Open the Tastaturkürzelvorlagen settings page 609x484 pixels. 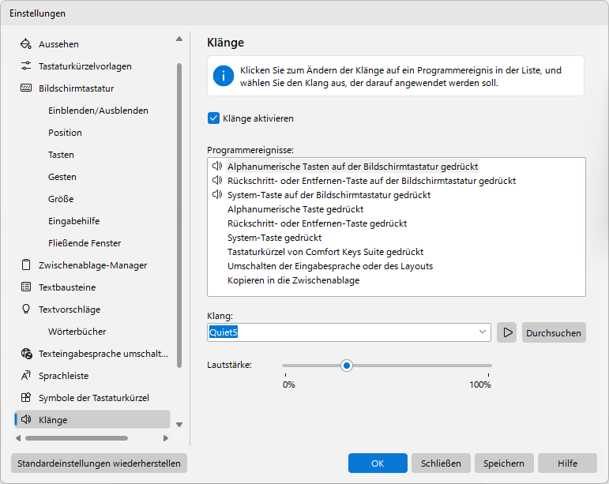point(85,66)
